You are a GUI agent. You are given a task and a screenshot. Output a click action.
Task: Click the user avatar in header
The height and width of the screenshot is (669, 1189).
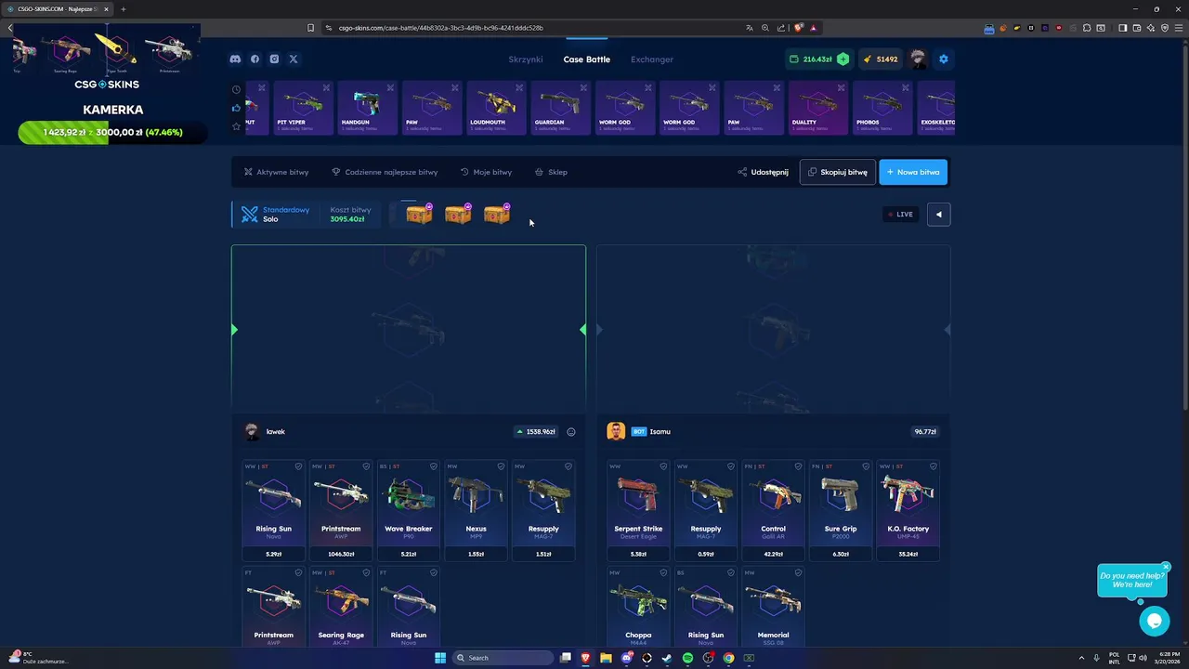[x=918, y=59]
